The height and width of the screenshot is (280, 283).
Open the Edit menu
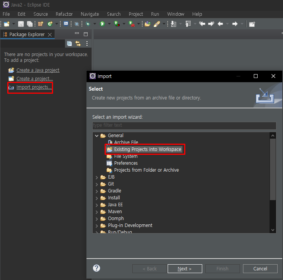click(22, 14)
